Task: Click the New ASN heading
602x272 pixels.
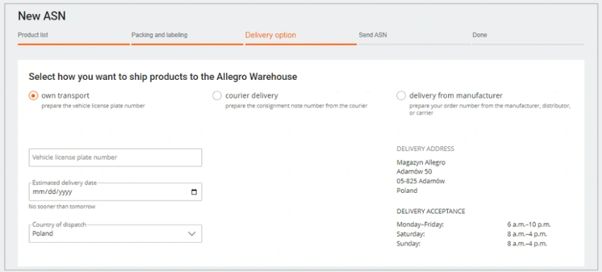Action: pos(42,16)
